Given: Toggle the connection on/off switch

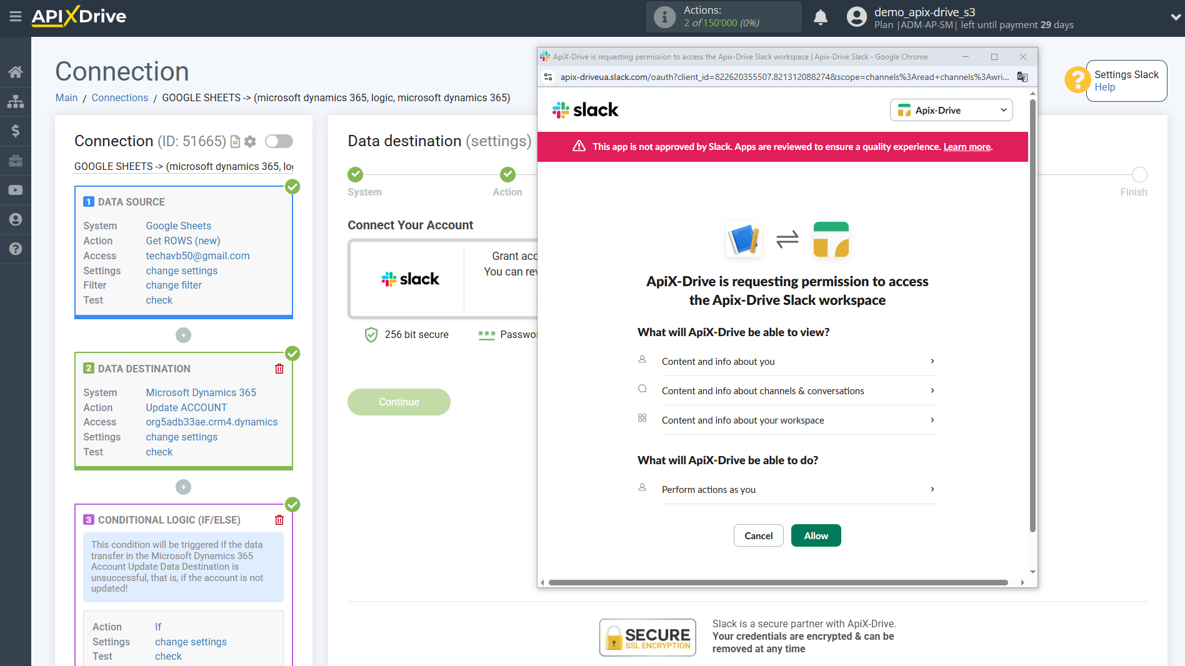Looking at the screenshot, I should (x=279, y=141).
